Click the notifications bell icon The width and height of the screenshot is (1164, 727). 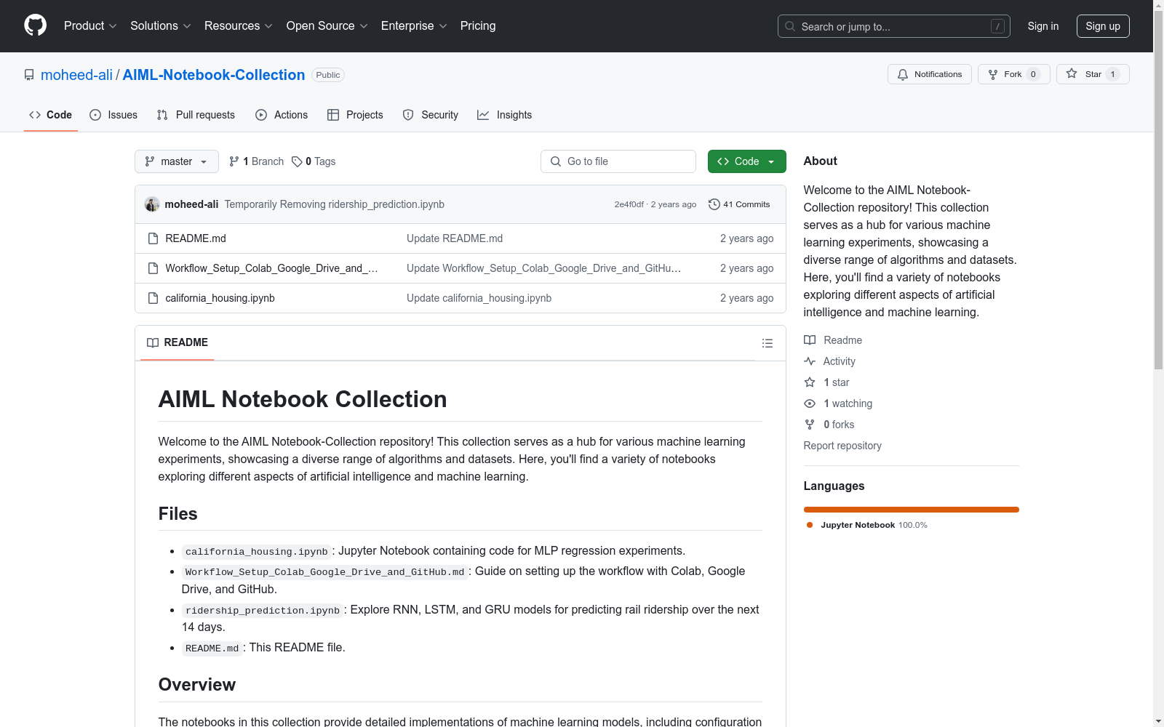coord(903,74)
